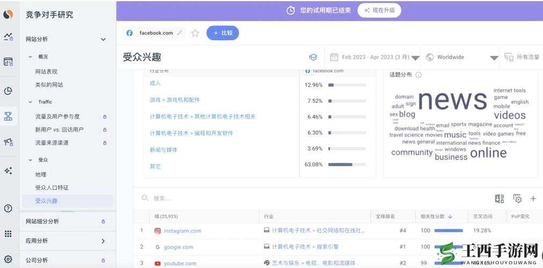
Task: Select 受众兴趣 menu item
Action: click(x=68, y=201)
